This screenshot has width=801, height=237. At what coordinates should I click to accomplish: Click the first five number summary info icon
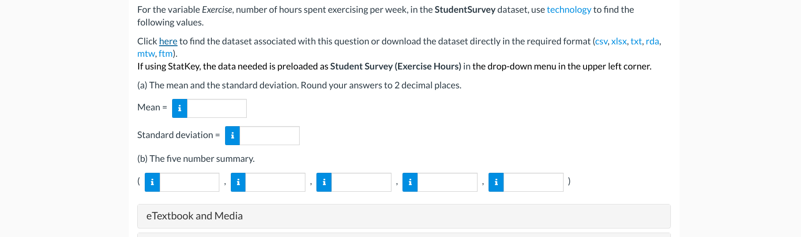(x=152, y=182)
